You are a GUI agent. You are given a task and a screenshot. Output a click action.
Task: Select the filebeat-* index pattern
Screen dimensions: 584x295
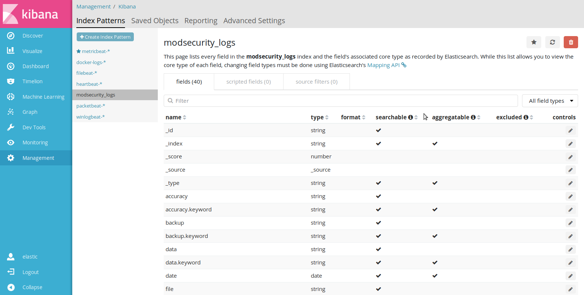pyautogui.click(x=87, y=73)
